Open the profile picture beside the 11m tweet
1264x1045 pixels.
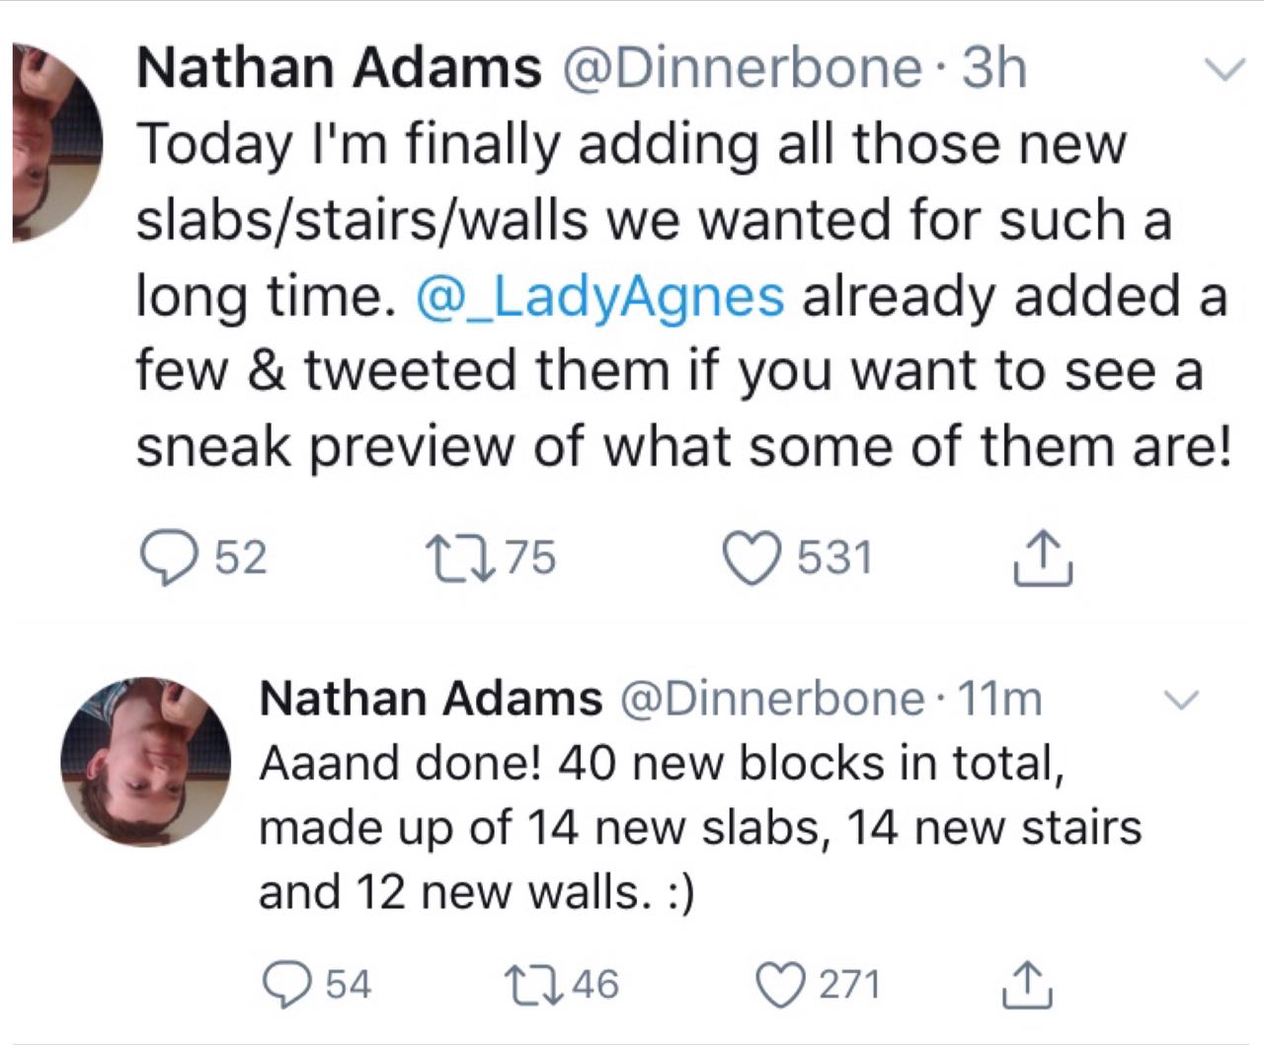145,761
